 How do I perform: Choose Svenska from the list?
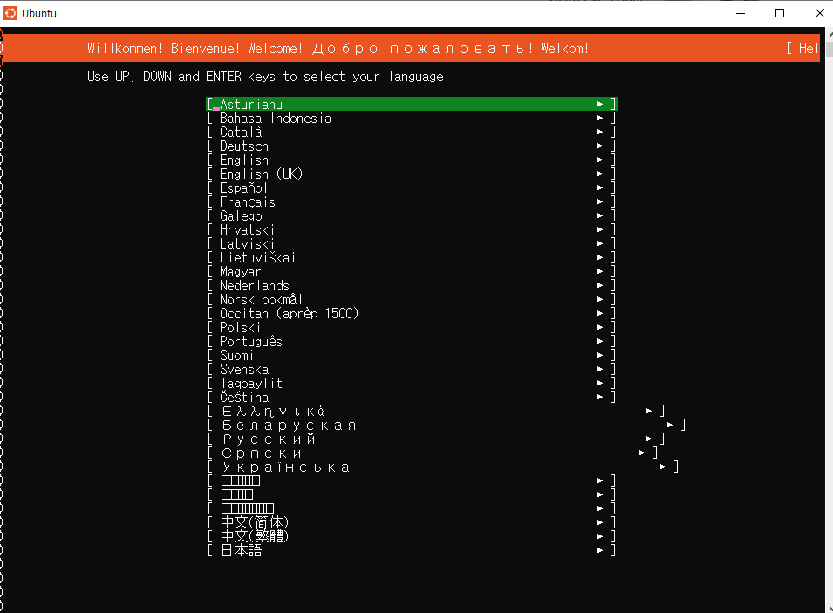(412, 369)
